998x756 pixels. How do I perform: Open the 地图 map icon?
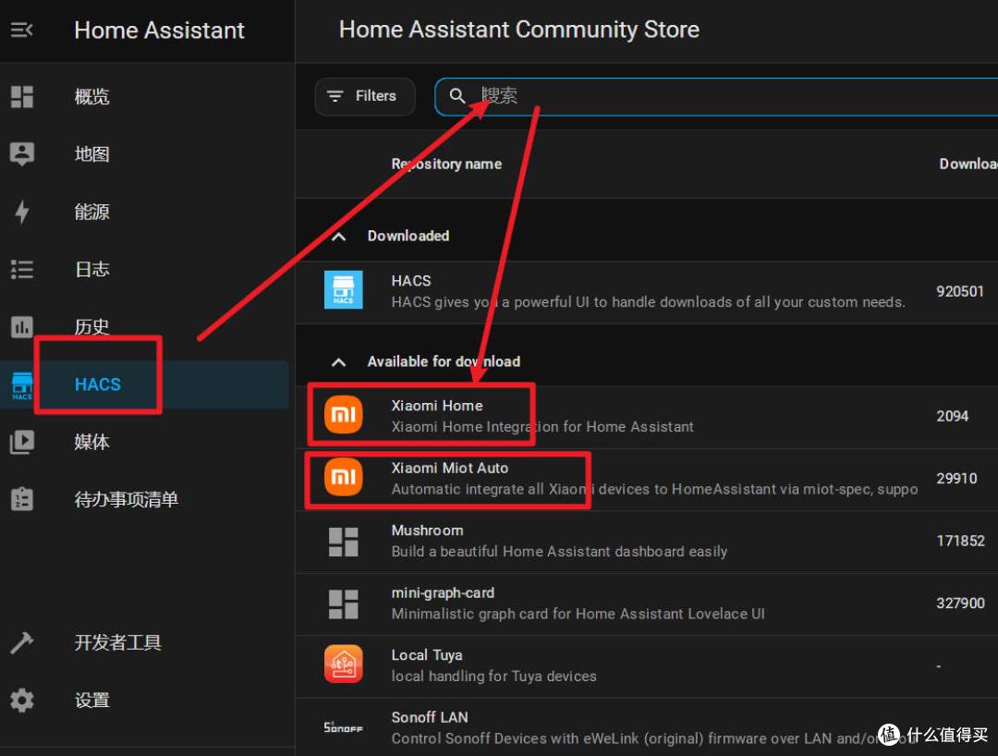pos(22,154)
